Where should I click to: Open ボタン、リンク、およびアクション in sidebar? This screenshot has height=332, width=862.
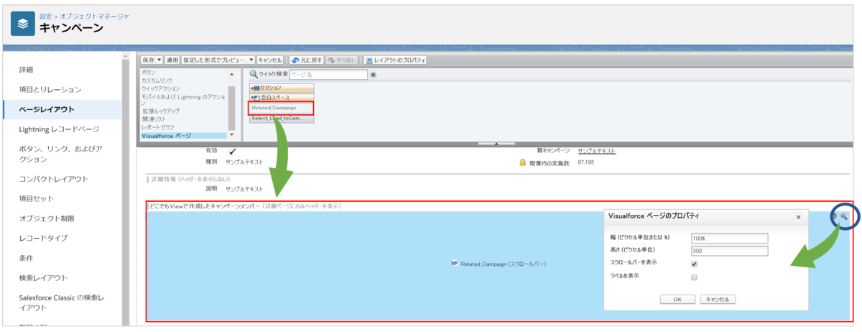pyautogui.click(x=60, y=154)
